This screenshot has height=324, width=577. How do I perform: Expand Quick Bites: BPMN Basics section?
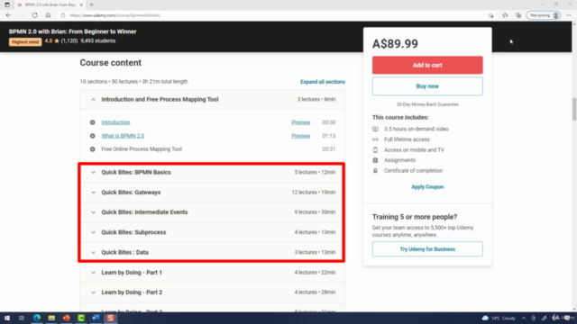coord(213,172)
